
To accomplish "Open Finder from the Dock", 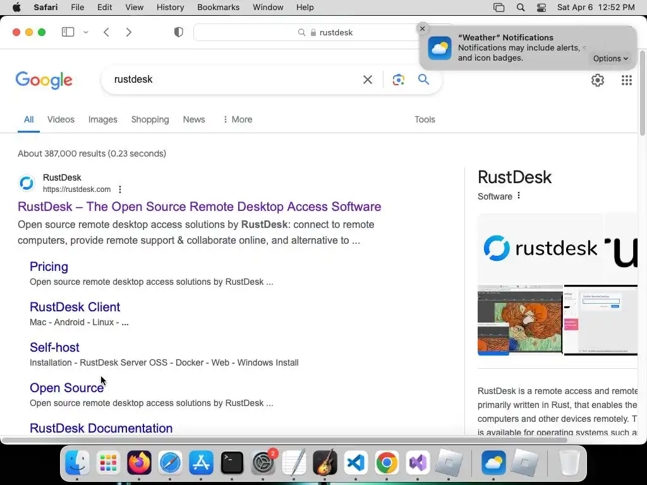I will pos(77,463).
